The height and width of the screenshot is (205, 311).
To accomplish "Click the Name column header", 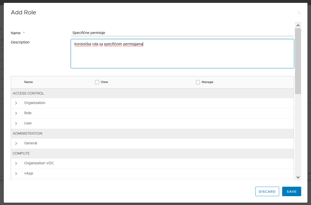I will coord(28,82).
